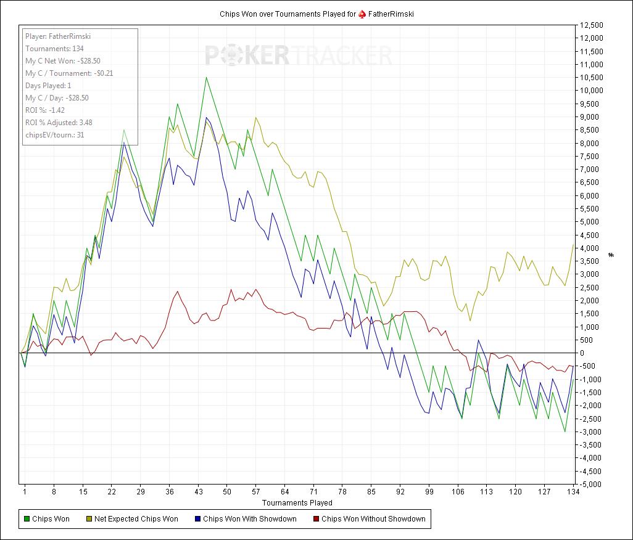This screenshot has width=633, height=540.
Task: Select the Tournaments: 134 stat line
Action: [x=54, y=49]
